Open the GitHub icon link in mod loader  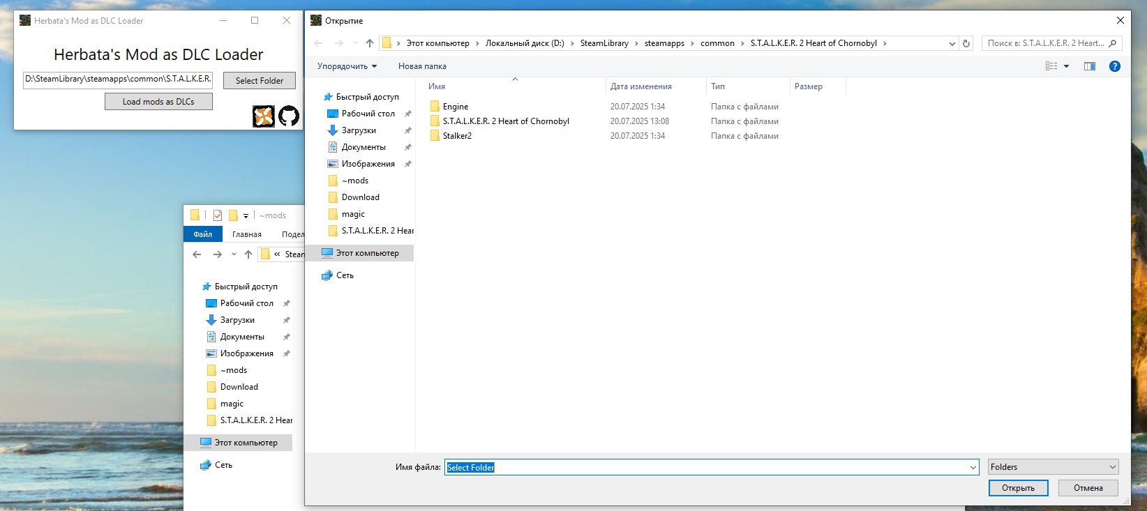click(x=289, y=116)
